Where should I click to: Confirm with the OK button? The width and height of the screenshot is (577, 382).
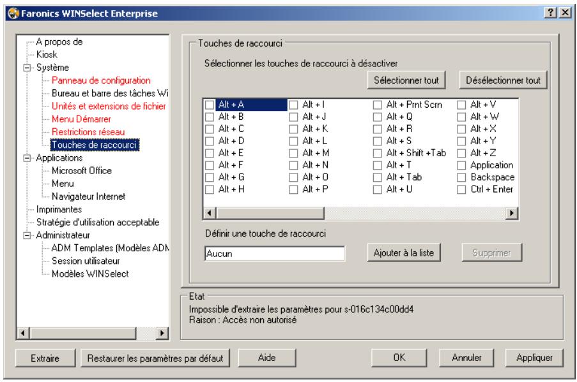(399, 358)
